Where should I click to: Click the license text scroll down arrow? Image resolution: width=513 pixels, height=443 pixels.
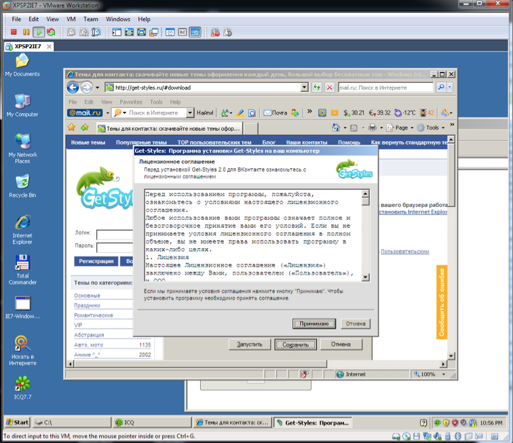click(366, 277)
